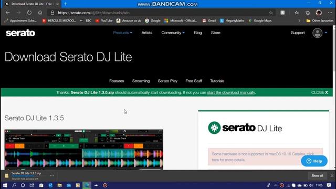
Task: Dismiss the green banner with CLOSE X
Action: [x=320, y=92]
